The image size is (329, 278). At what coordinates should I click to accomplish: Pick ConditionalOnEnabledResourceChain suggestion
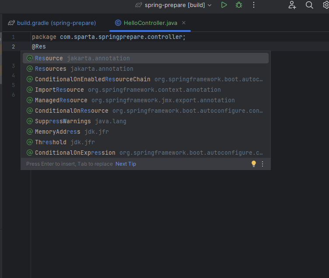146,79
